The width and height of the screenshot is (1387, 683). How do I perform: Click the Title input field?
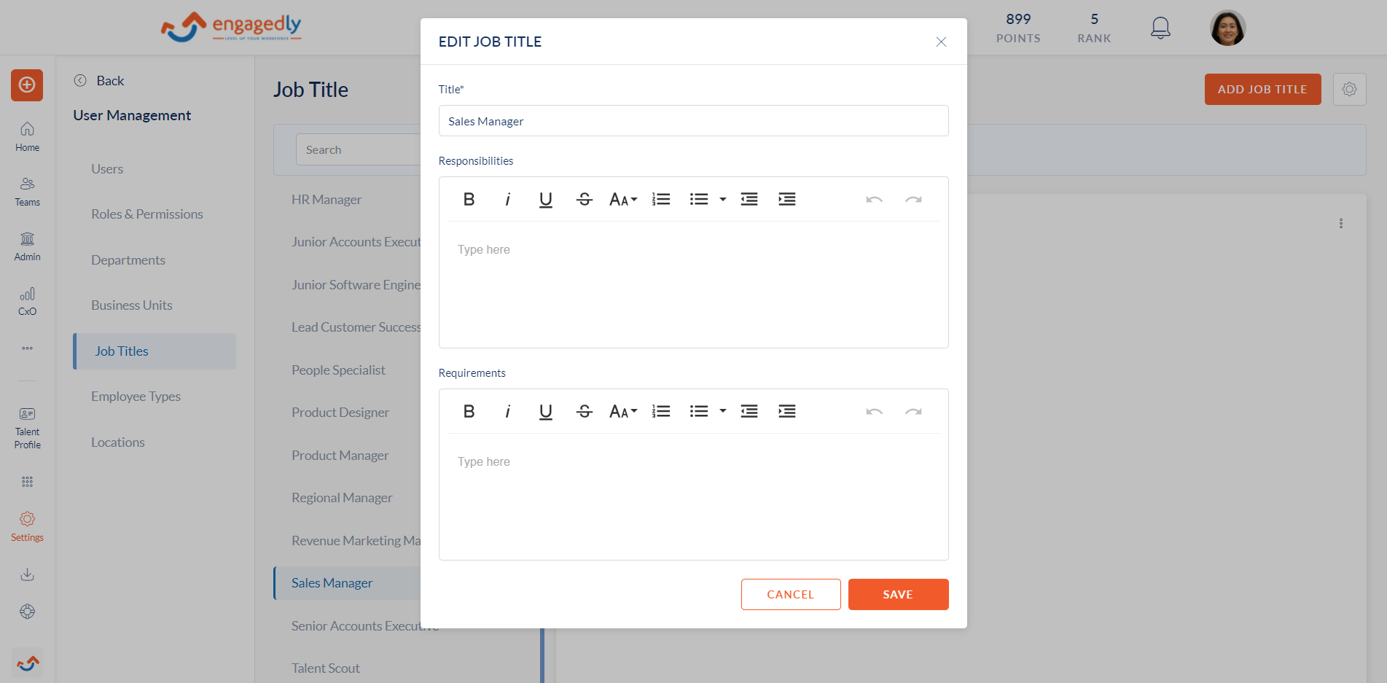tap(693, 121)
